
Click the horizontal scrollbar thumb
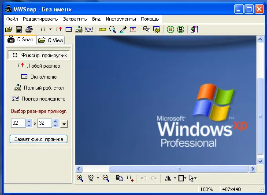point(178,169)
